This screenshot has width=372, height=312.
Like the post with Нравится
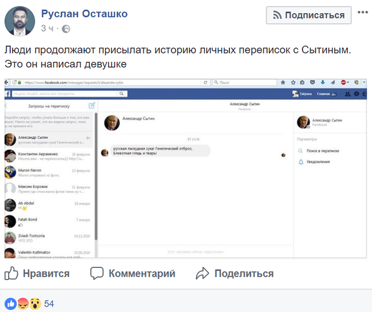click(x=37, y=273)
